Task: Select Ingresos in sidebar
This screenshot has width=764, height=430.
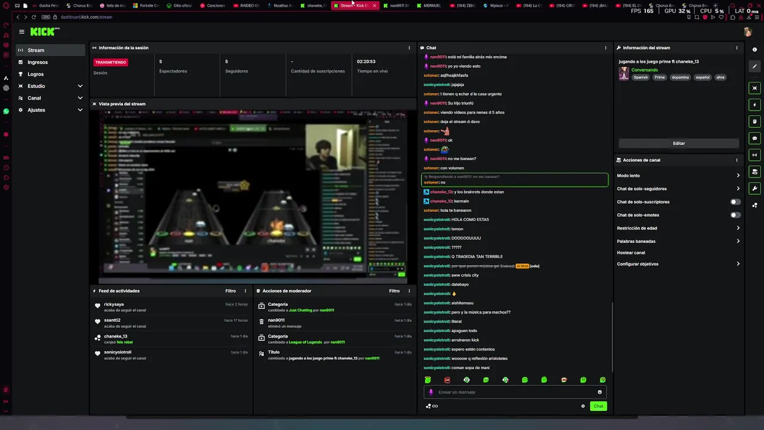Action: (51, 62)
